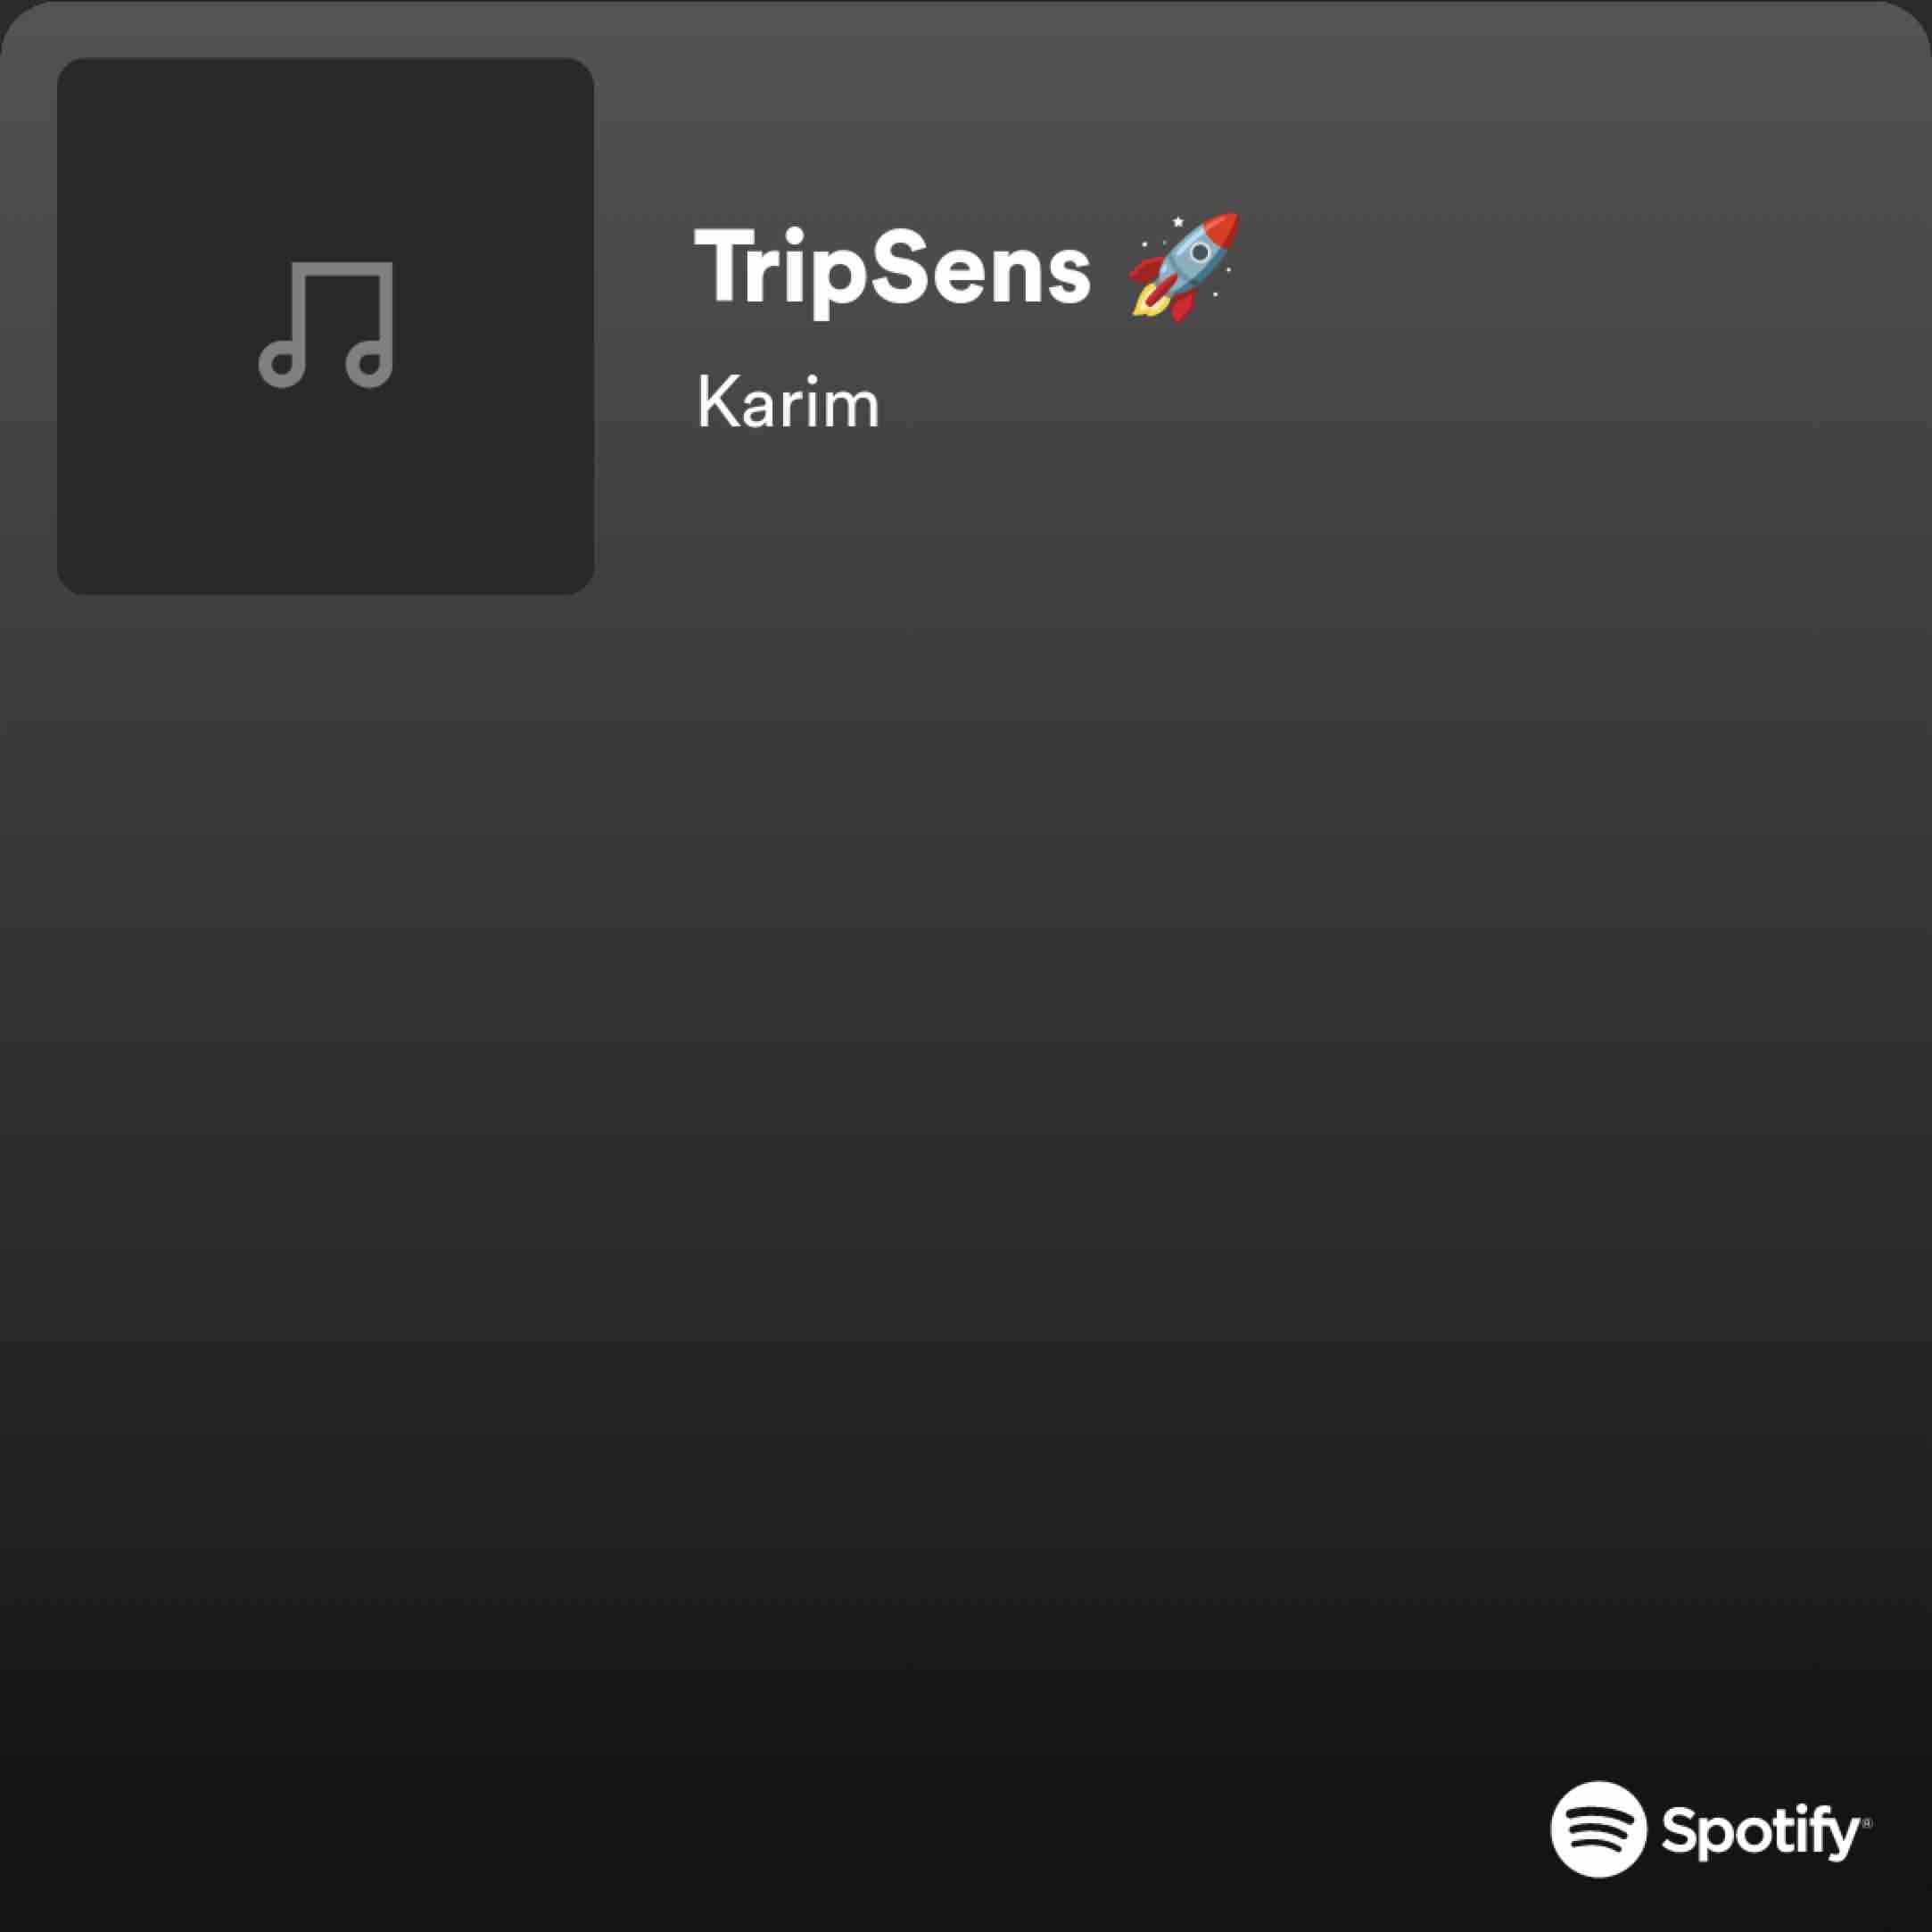The image size is (1932, 1932).
Task: Click the Spotify wordmark text
Action: (x=1762, y=1832)
